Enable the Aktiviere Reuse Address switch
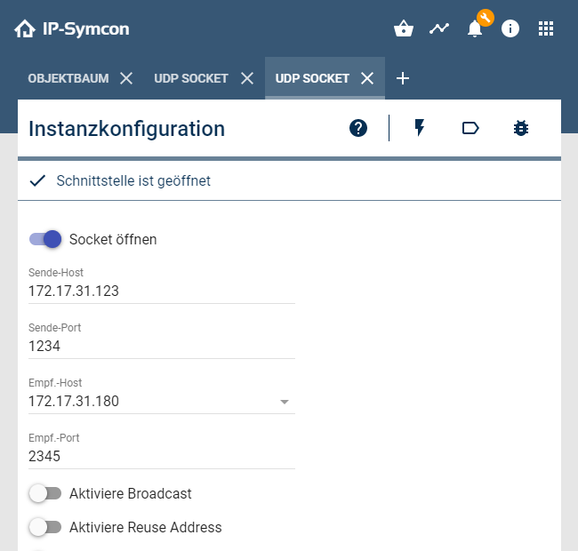The width and height of the screenshot is (578, 551). point(45,527)
